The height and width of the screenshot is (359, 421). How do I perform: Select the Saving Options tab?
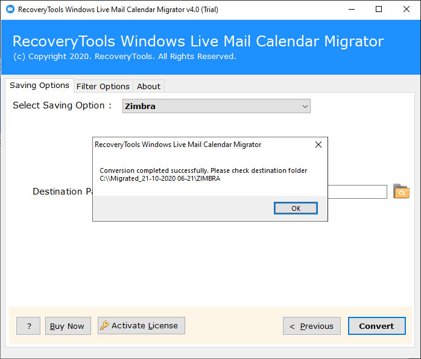pos(39,86)
